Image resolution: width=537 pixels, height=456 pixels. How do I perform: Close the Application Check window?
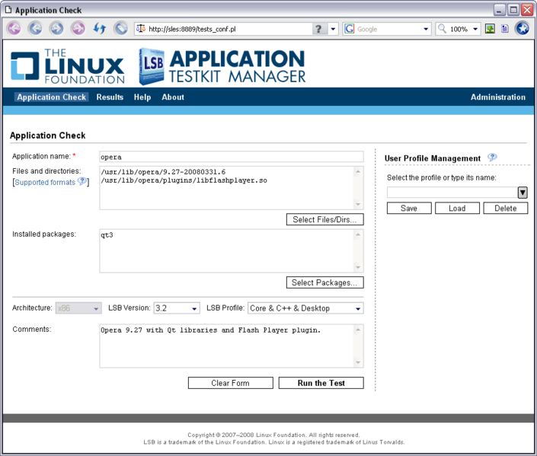tap(527, 10)
